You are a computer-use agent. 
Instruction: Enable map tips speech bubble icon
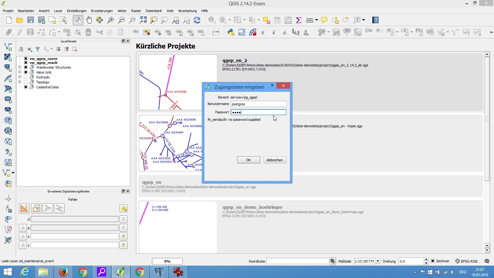tap(324, 20)
